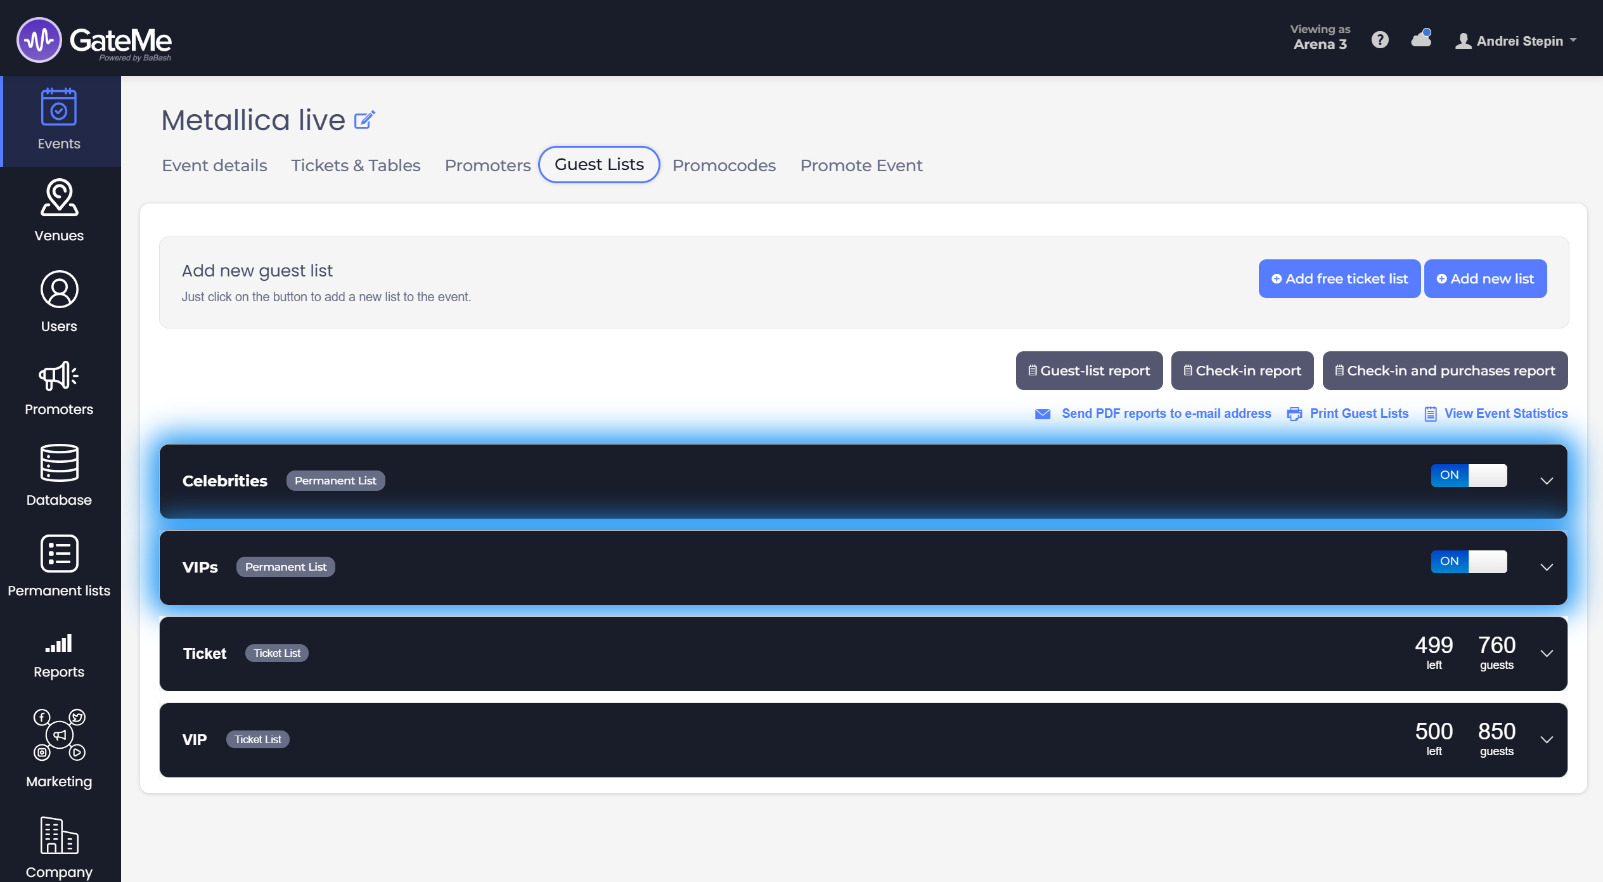Image resolution: width=1603 pixels, height=882 pixels.
Task: Switch to the Promoters tab
Action: tap(487, 165)
